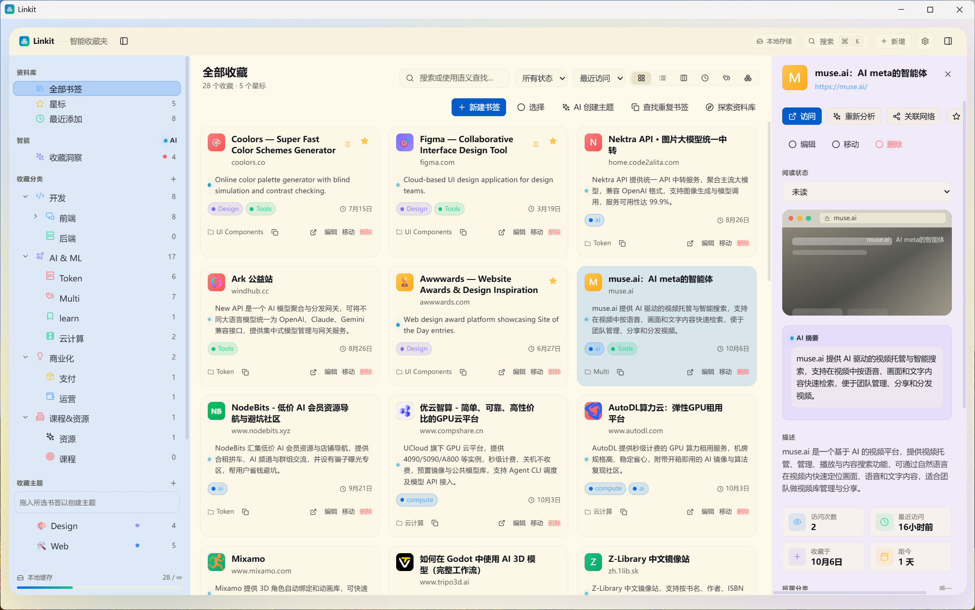Viewport: 975px width, 610px height.
Task: Click the 新建书签 button
Action: [479, 107]
